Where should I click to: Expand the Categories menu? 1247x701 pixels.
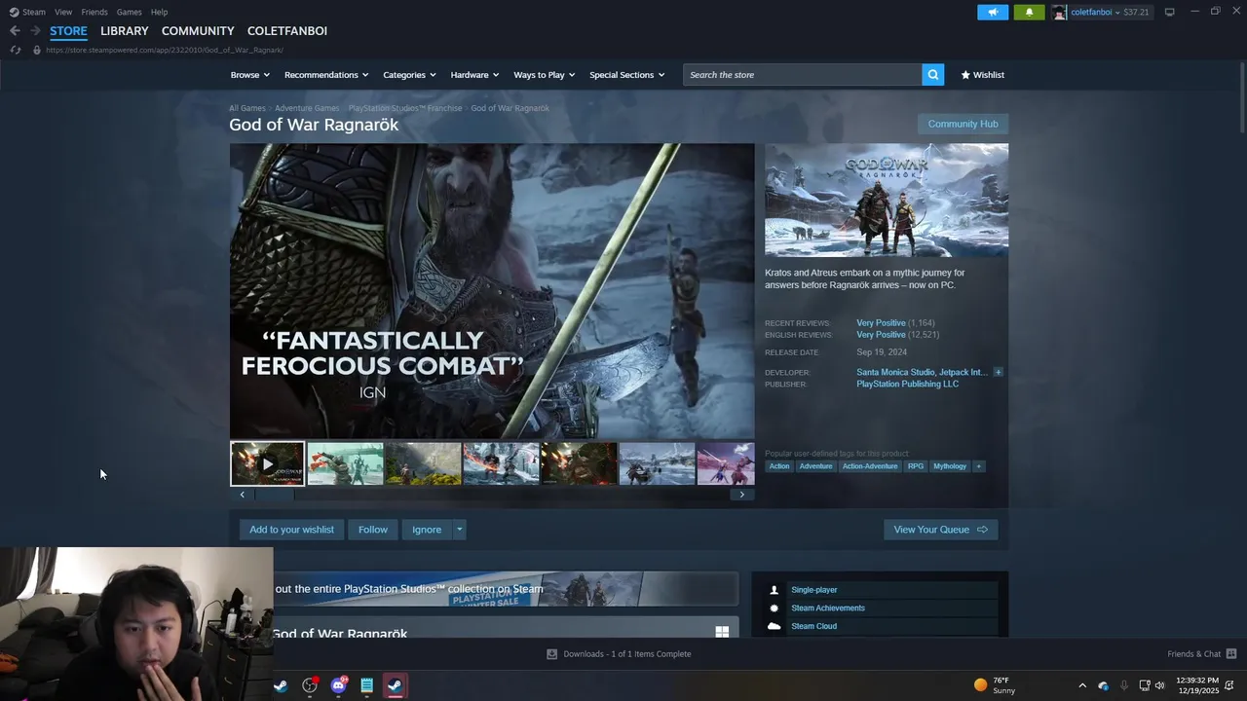[x=409, y=75]
